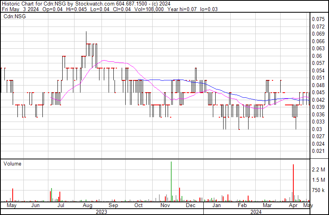
Task: Select the 'Vol=108,000' value in header
Action: tap(149, 9)
